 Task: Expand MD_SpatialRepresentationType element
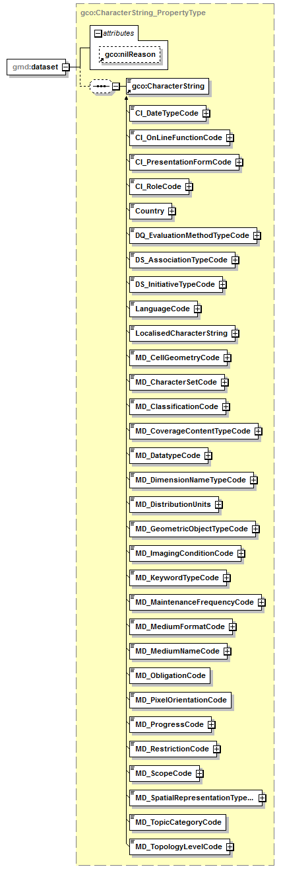(263, 798)
